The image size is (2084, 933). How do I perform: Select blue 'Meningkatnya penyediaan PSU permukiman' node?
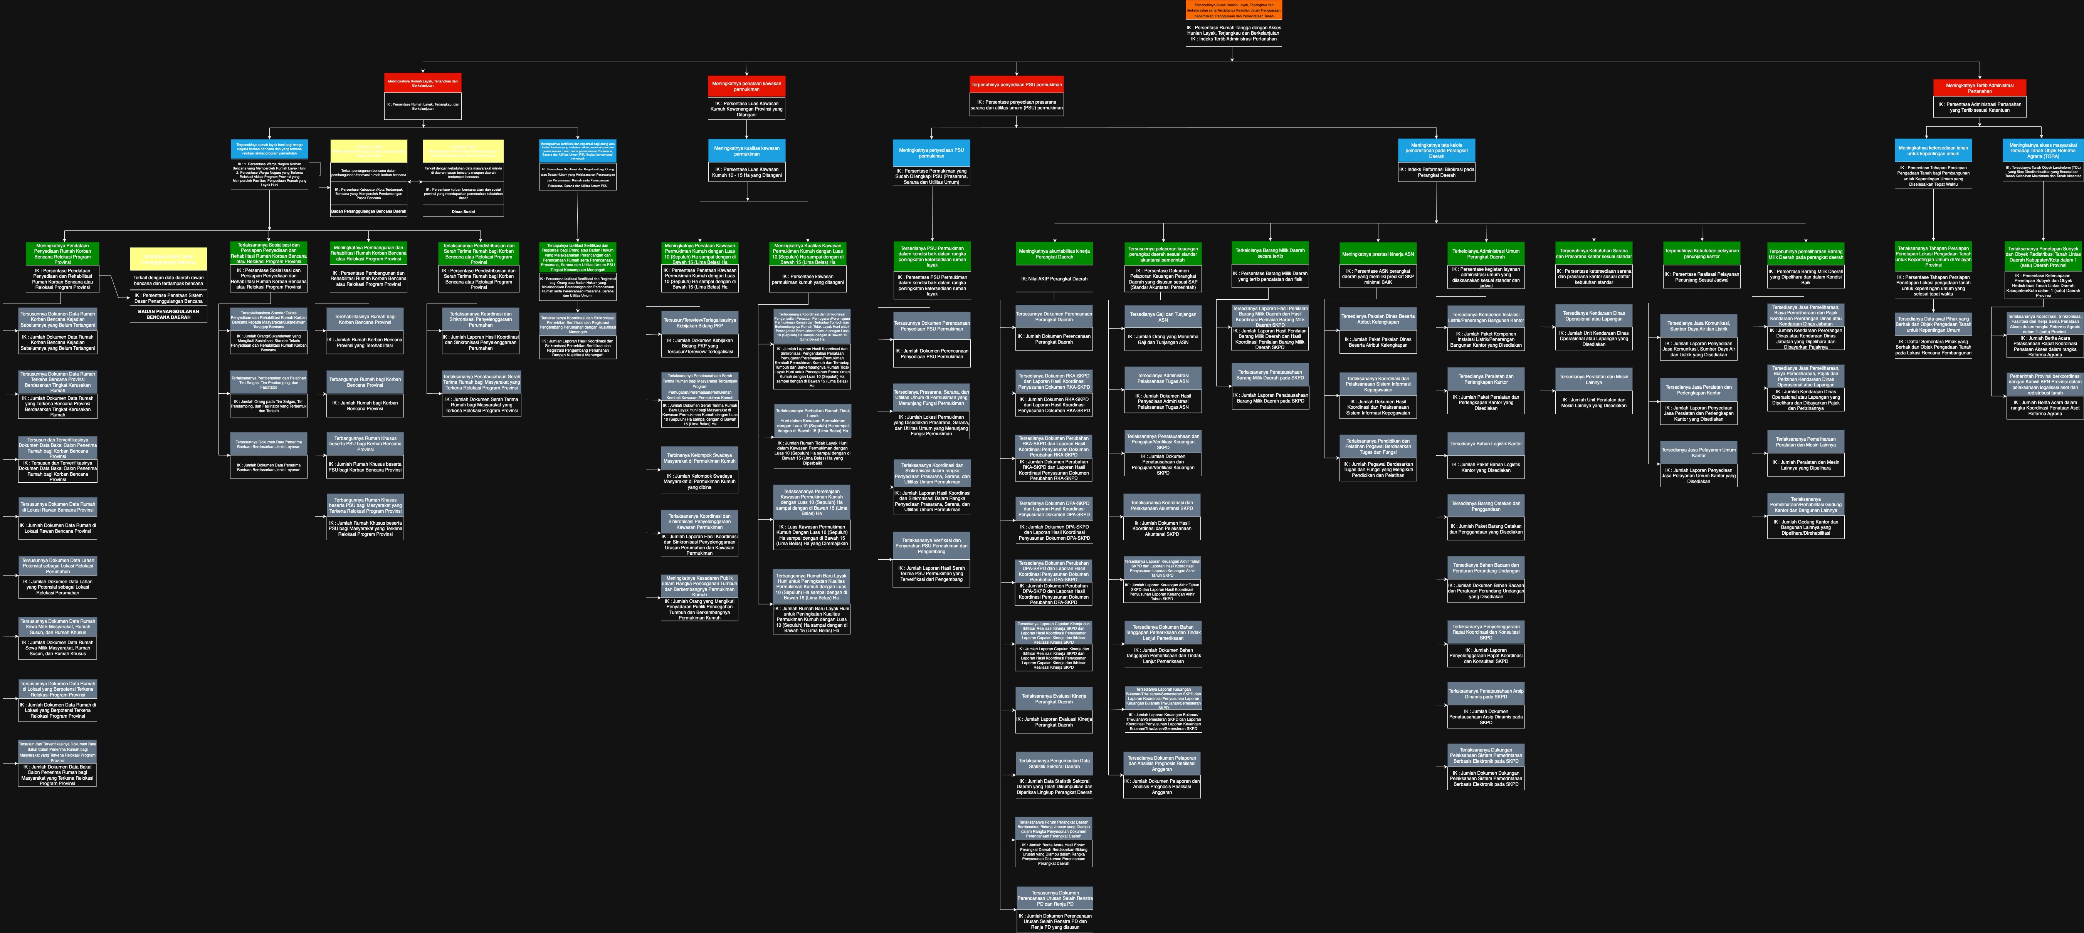coord(931,152)
